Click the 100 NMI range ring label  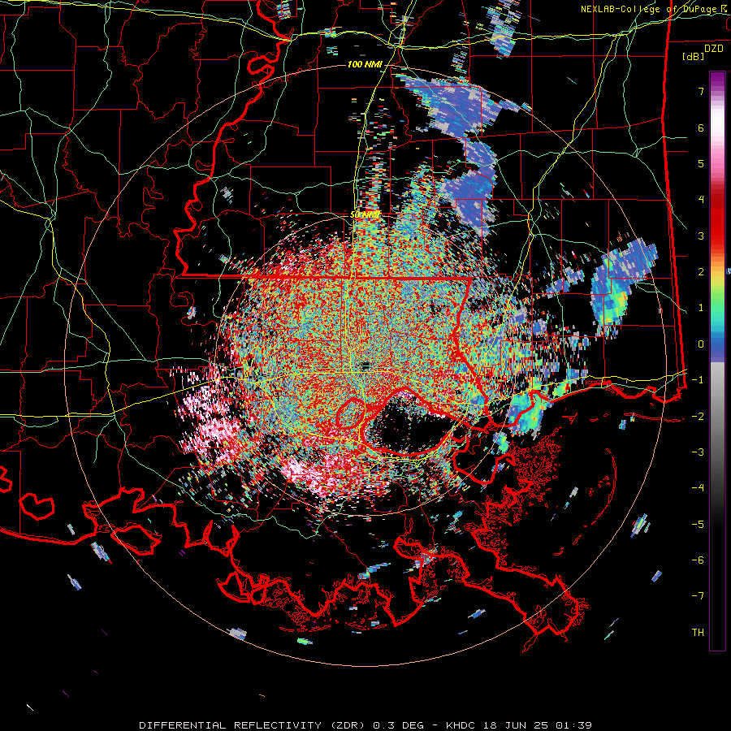coord(365,64)
